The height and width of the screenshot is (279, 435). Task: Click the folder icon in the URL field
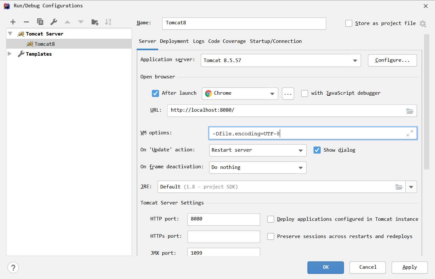click(410, 111)
